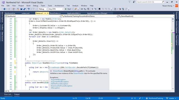
Task: Open the open-documents list arrow at the tab row end
Action: [173, 13]
